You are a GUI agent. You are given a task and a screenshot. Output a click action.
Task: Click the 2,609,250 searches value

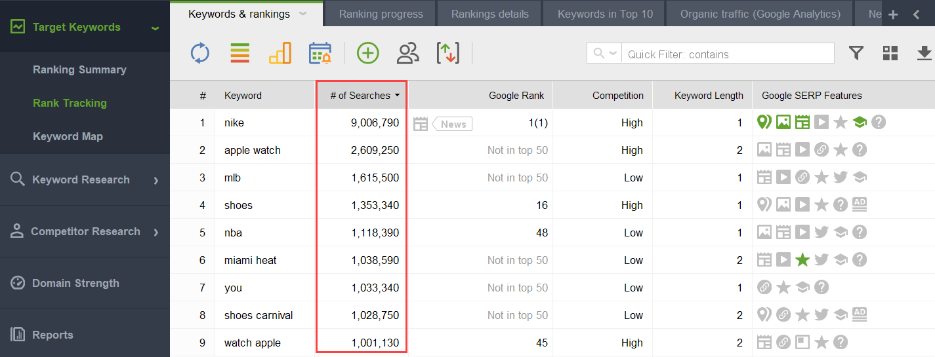[x=375, y=150]
